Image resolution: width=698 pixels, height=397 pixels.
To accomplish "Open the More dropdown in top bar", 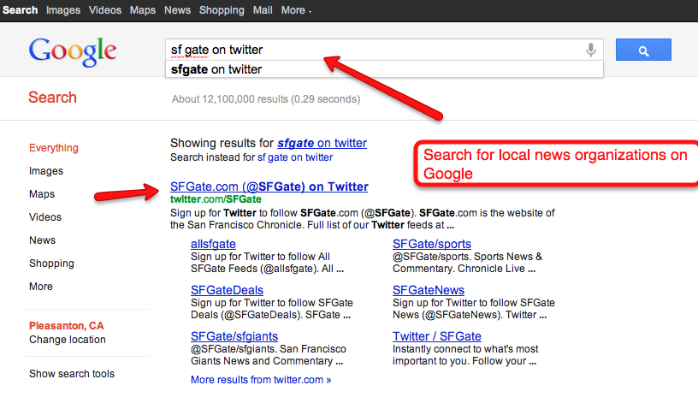I will 296,10.
